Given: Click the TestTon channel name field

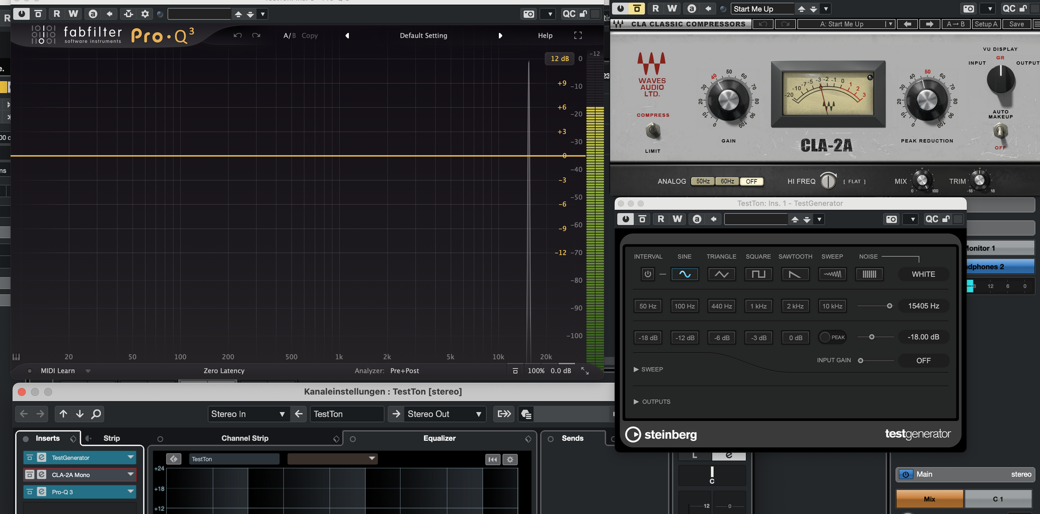Looking at the screenshot, I should click(347, 414).
